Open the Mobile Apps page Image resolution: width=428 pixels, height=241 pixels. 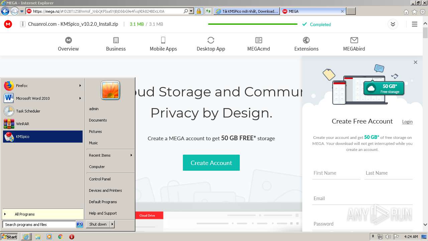[163, 44]
